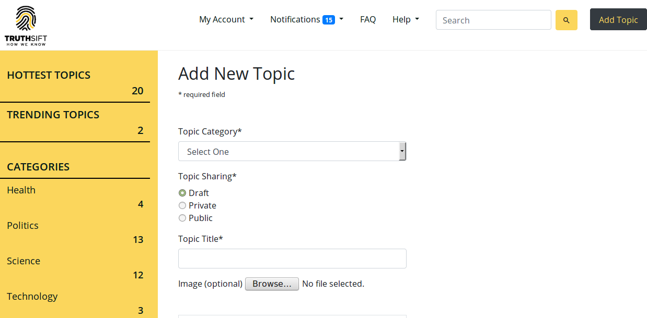The height and width of the screenshot is (318, 647).
Task: Click the yellow search magnifier button
Action: coord(566,20)
